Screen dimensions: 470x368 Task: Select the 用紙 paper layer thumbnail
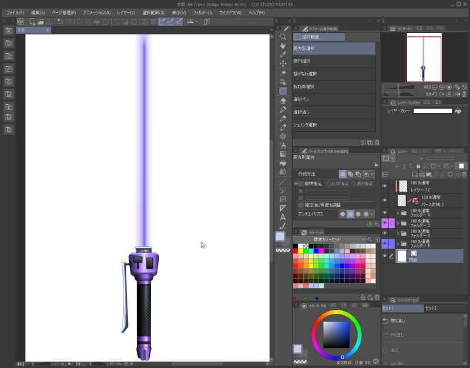click(x=402, y=256)
